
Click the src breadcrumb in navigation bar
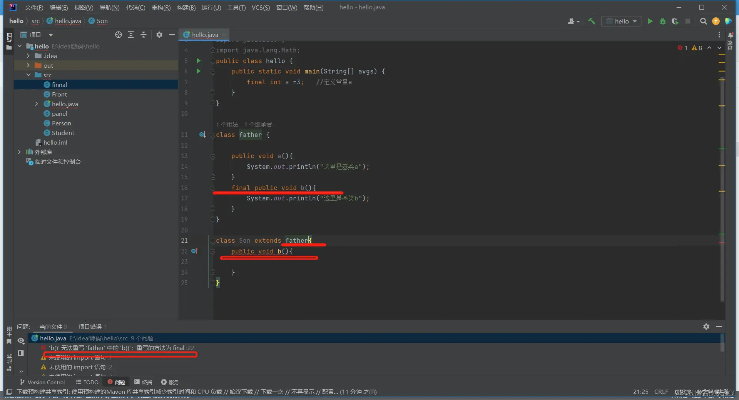pyautogui.click(x=35, y=21)
